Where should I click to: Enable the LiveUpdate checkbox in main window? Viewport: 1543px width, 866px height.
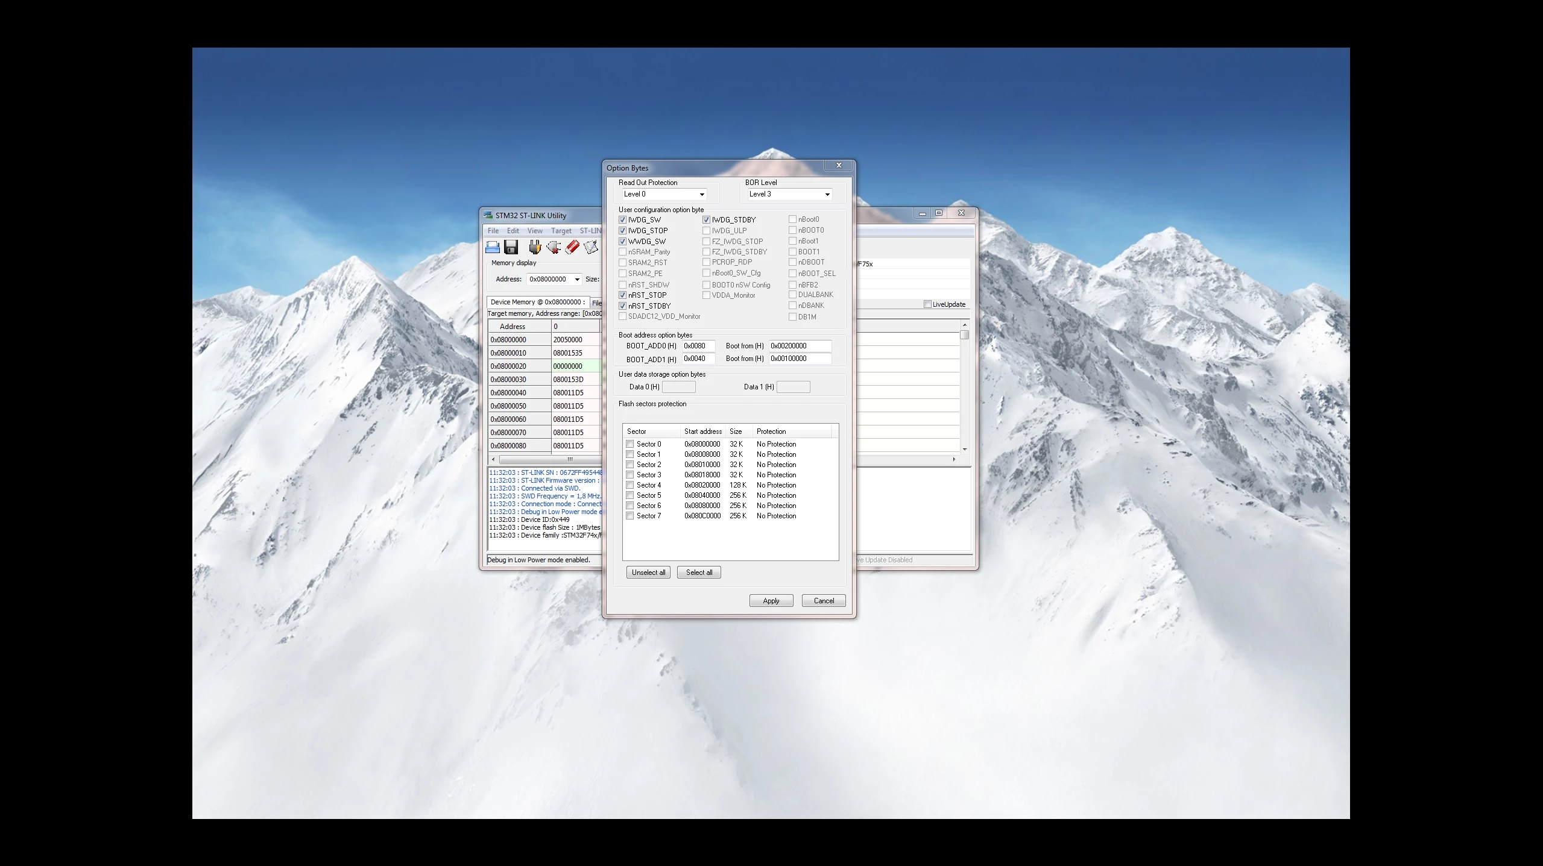tap(928, 304)
